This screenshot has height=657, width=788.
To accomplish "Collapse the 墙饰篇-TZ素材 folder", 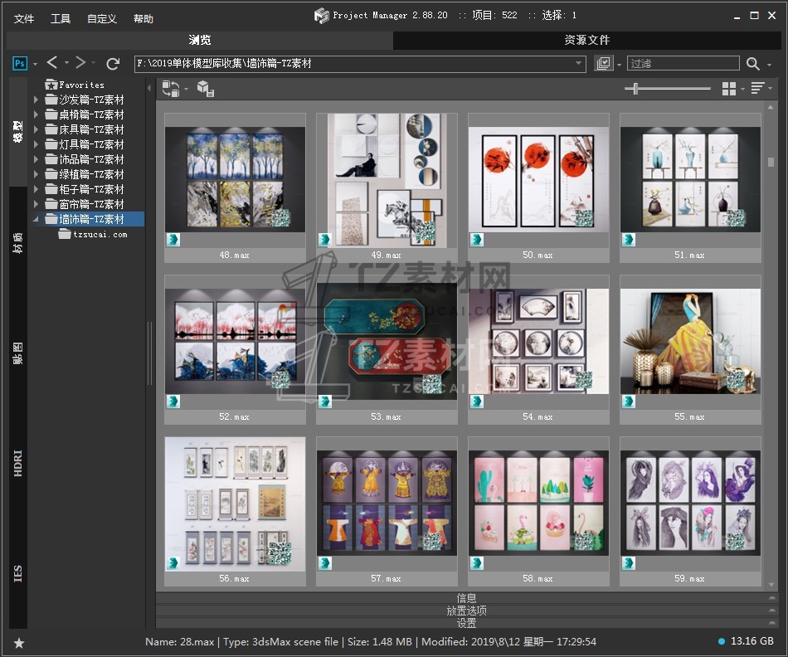I will [36, 219].
